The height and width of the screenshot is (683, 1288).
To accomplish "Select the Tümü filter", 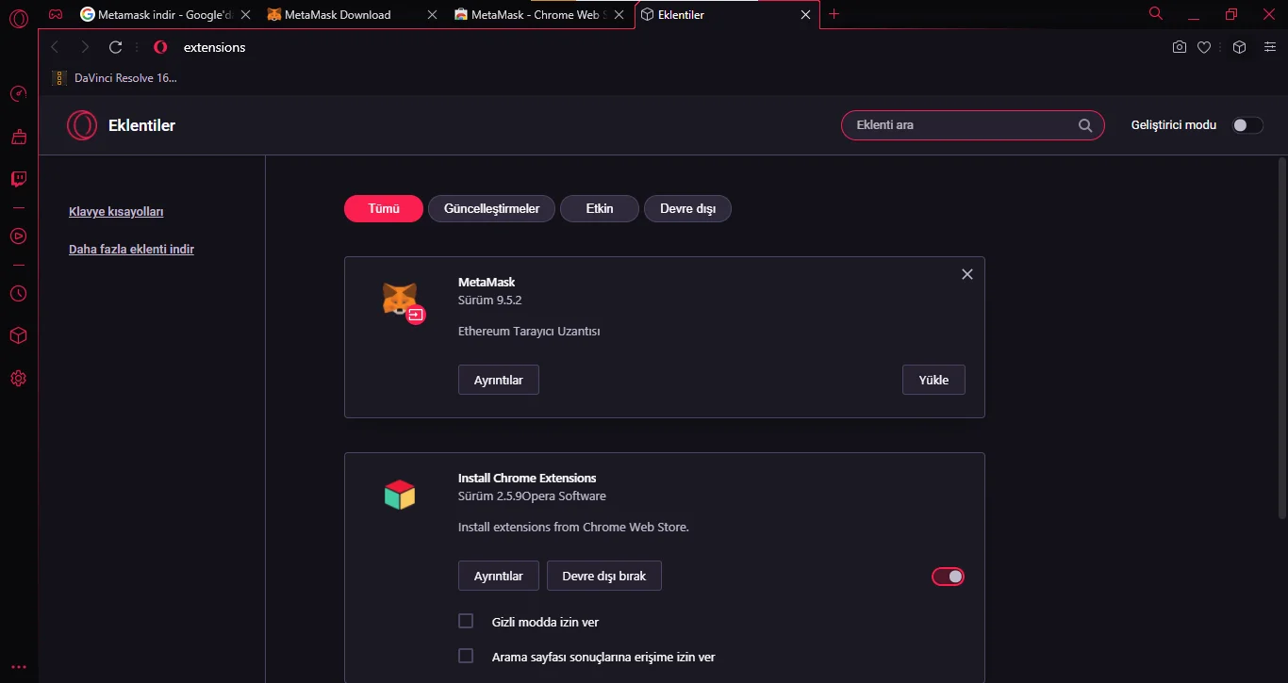I will (384, 208).
